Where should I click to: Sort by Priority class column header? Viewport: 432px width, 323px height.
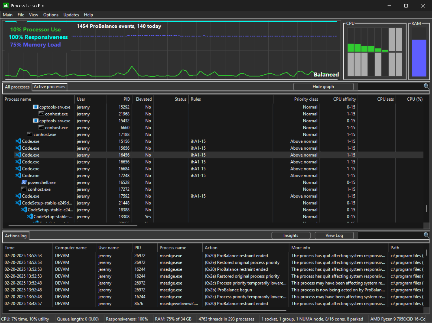tap(297, 99)
